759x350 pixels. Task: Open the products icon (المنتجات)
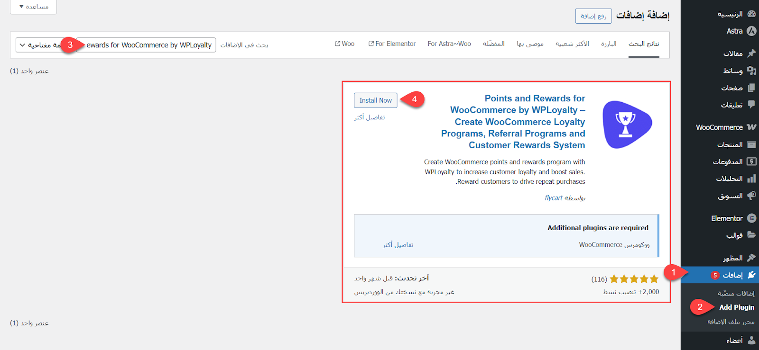(x=751, y=144)
